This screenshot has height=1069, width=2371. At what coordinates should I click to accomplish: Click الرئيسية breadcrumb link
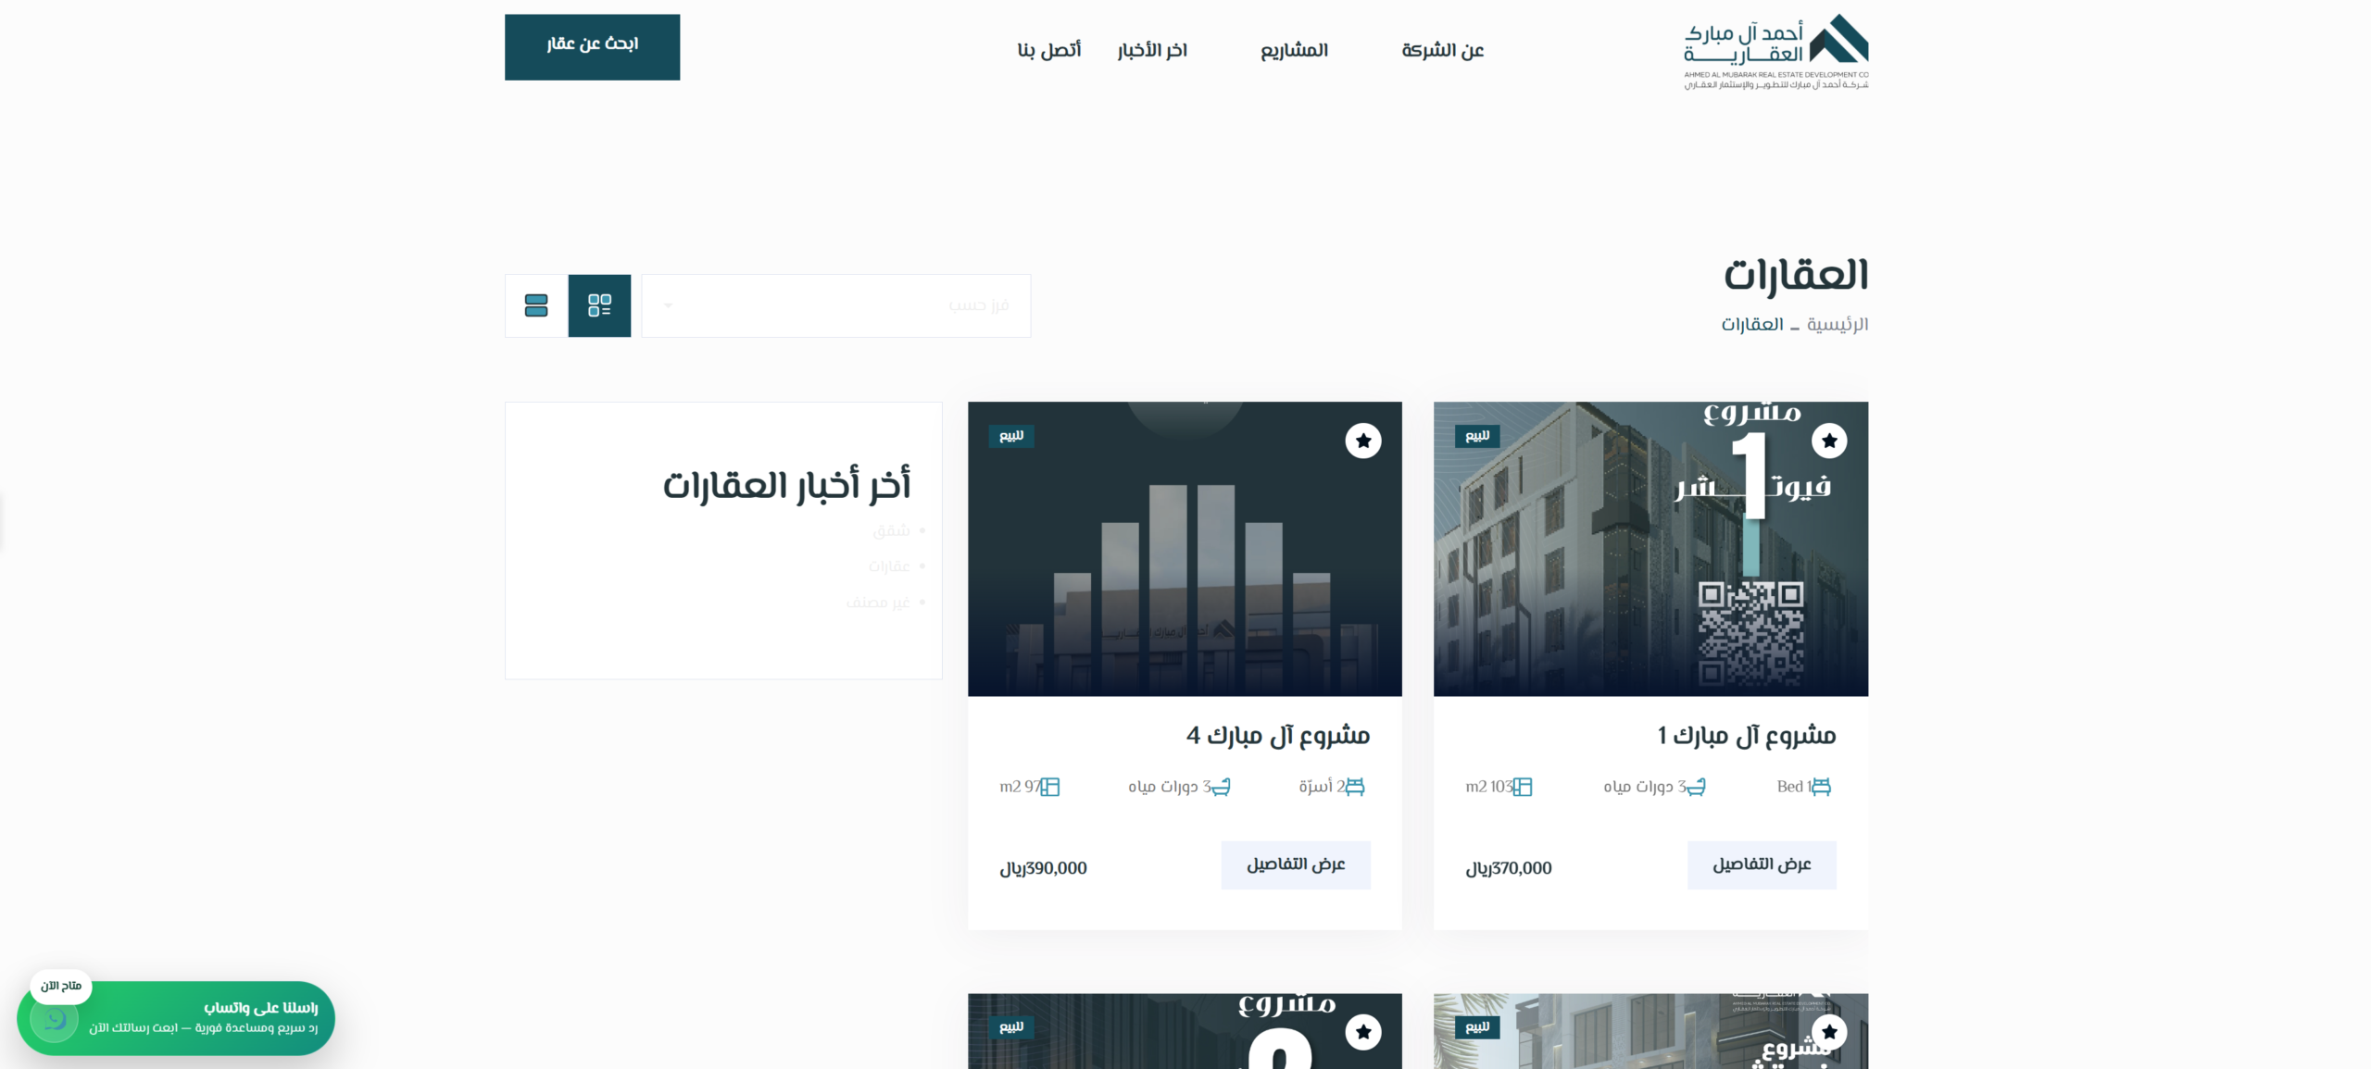[x=1838, y=325]
